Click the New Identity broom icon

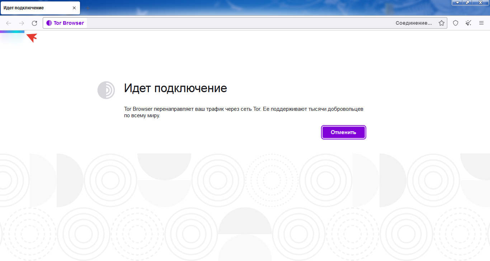pyautogui.click(x=468, y=23)
